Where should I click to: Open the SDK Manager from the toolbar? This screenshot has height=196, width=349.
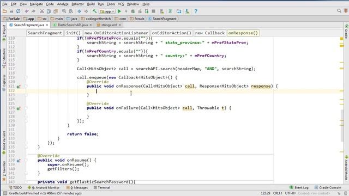(187, 11)
